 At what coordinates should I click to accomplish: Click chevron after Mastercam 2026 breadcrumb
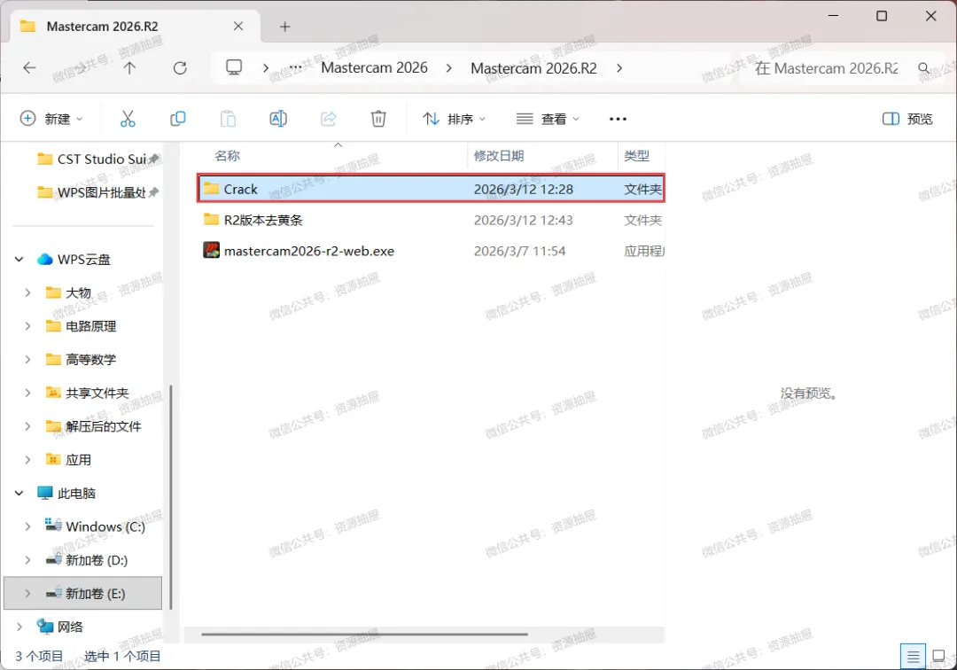449,67
